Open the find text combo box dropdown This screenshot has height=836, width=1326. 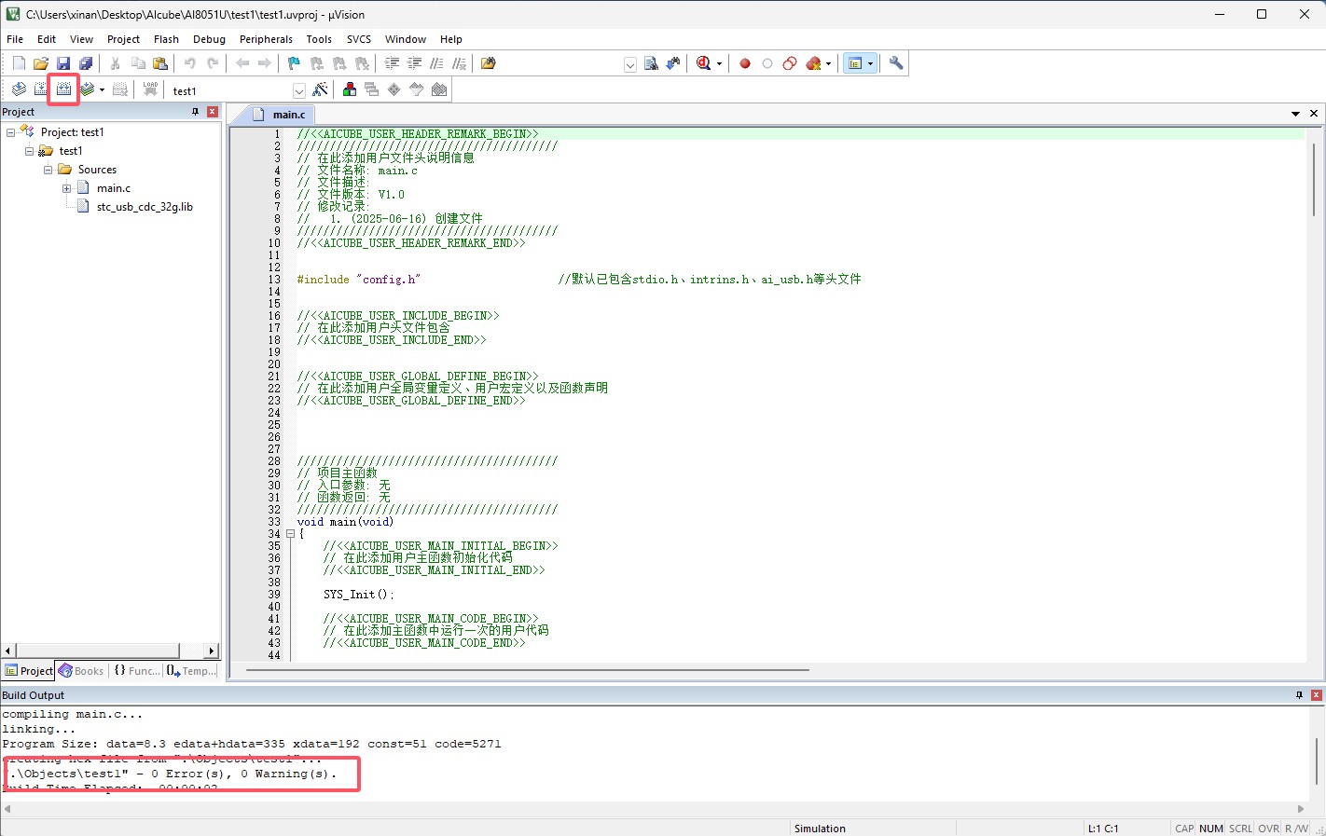(x=630, y=64)
